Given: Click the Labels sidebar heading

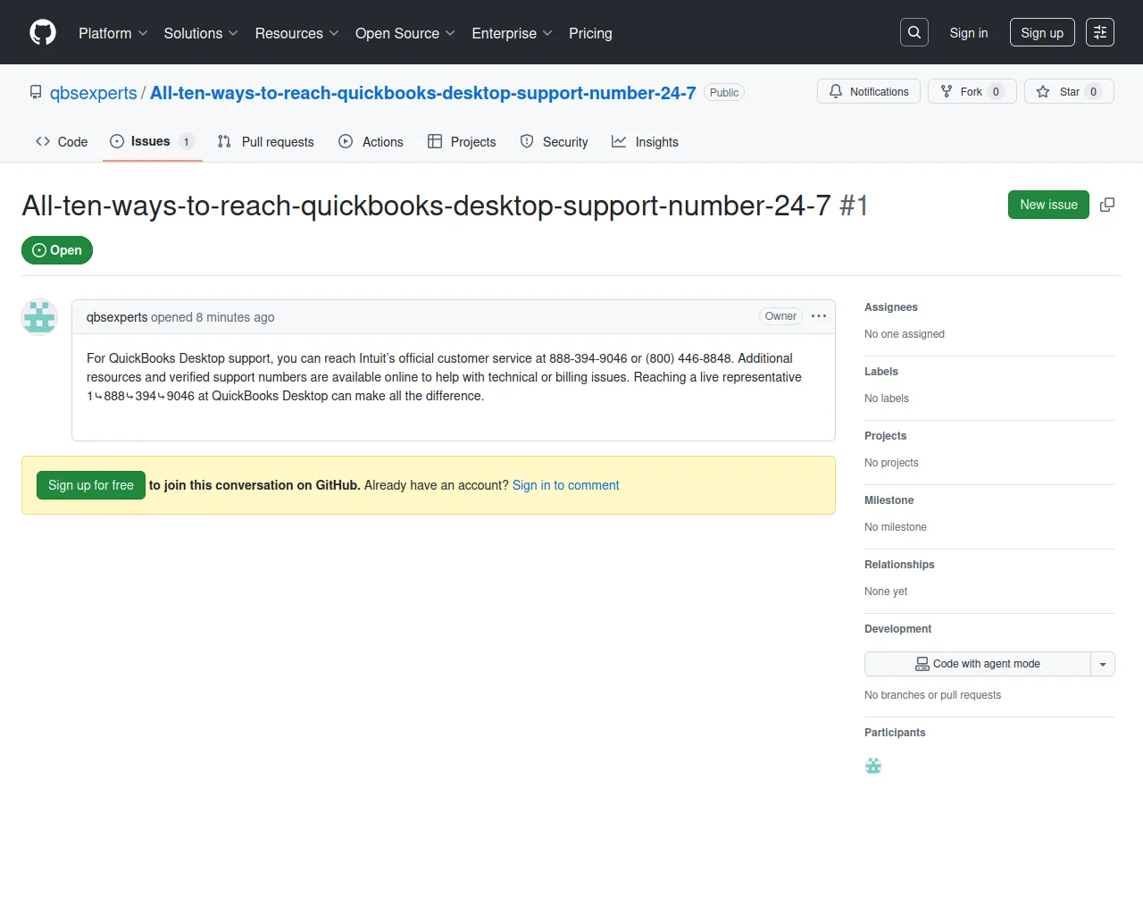Looking at the screenshot, I should (881, 372).
